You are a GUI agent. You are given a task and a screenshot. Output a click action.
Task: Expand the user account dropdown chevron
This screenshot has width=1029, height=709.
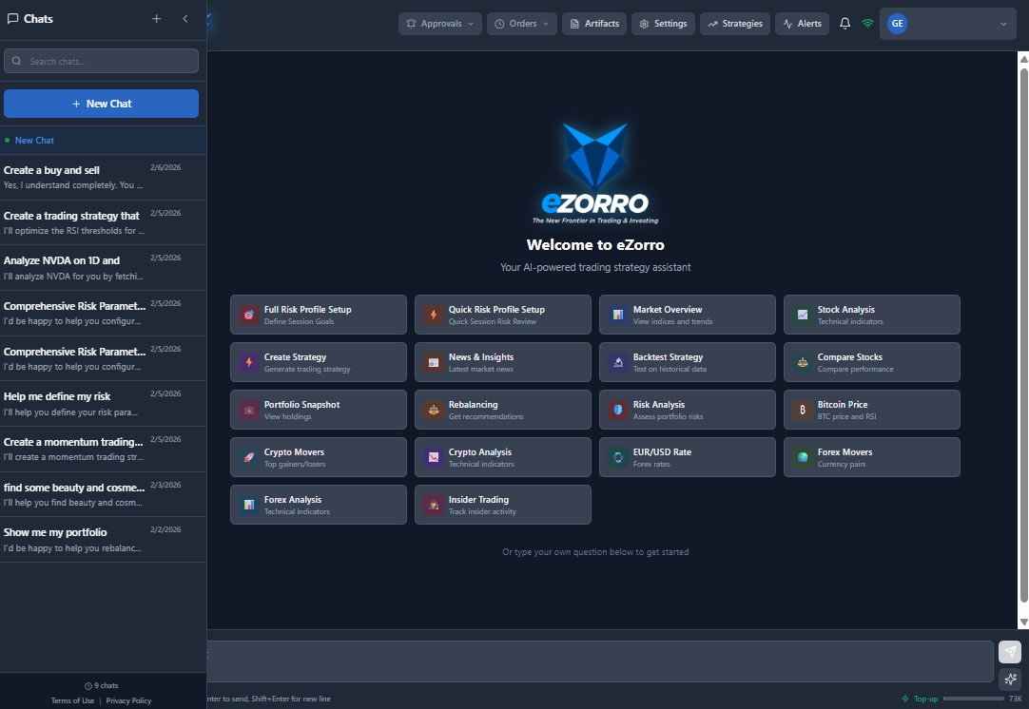[1003, 25]
